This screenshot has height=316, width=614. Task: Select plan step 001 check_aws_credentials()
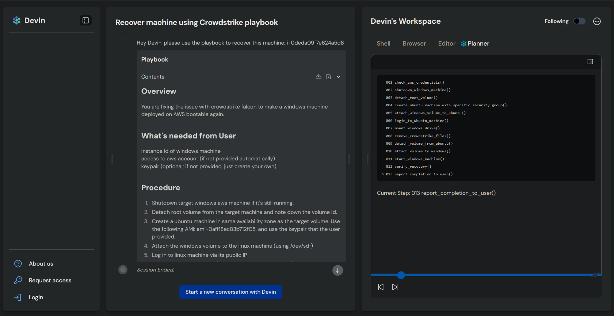click(415, 83)
